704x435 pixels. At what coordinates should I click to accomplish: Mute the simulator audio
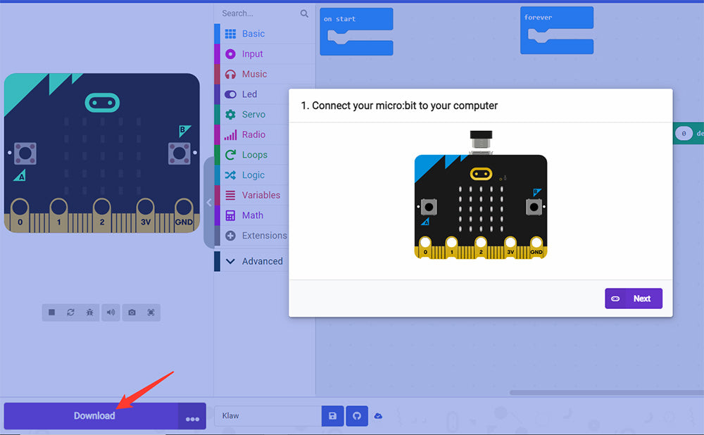coord(111,313)
